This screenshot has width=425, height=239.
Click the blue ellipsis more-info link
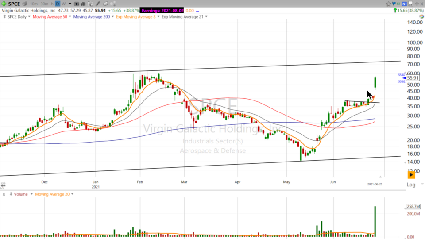197,11
